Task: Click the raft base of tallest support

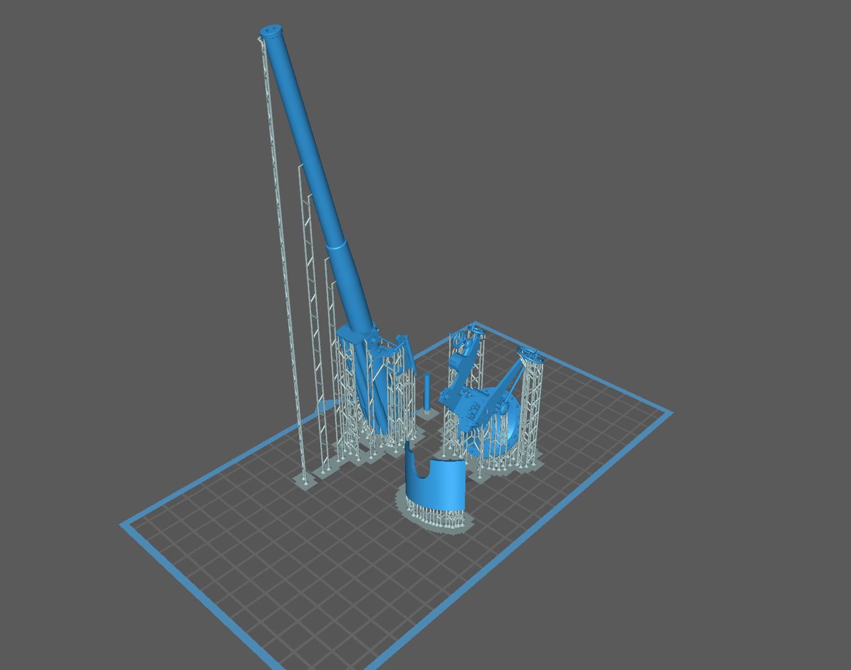Action: [305, 481]
